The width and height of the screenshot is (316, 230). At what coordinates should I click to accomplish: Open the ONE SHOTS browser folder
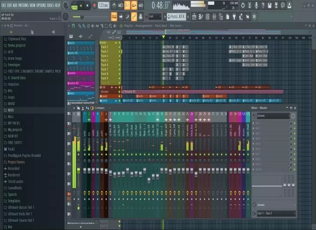15,143
